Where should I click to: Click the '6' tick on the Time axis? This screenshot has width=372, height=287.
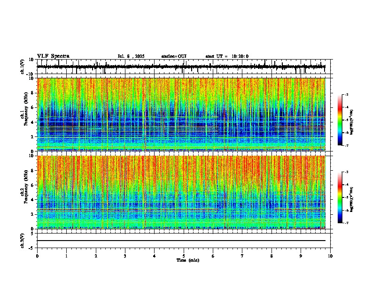click(x=213, y=256)
